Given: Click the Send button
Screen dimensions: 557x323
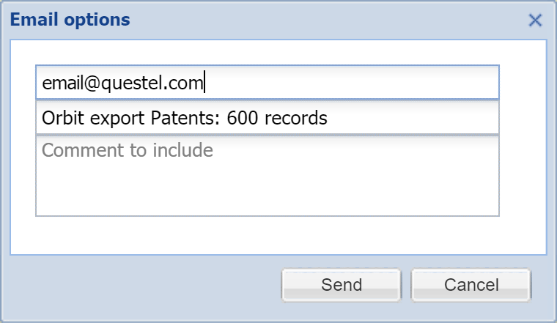Looking at the screenshot, I should point(341,285).
